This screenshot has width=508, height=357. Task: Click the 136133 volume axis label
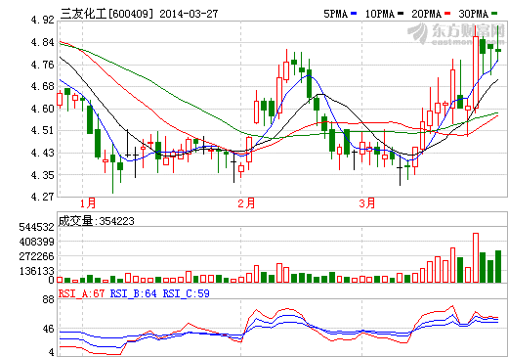pyautogui.click(x=36, y=271)
